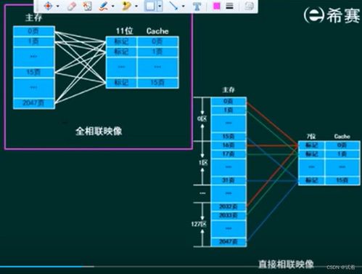Expand the highlighter dropdown arrow

(x=136, y=6)
